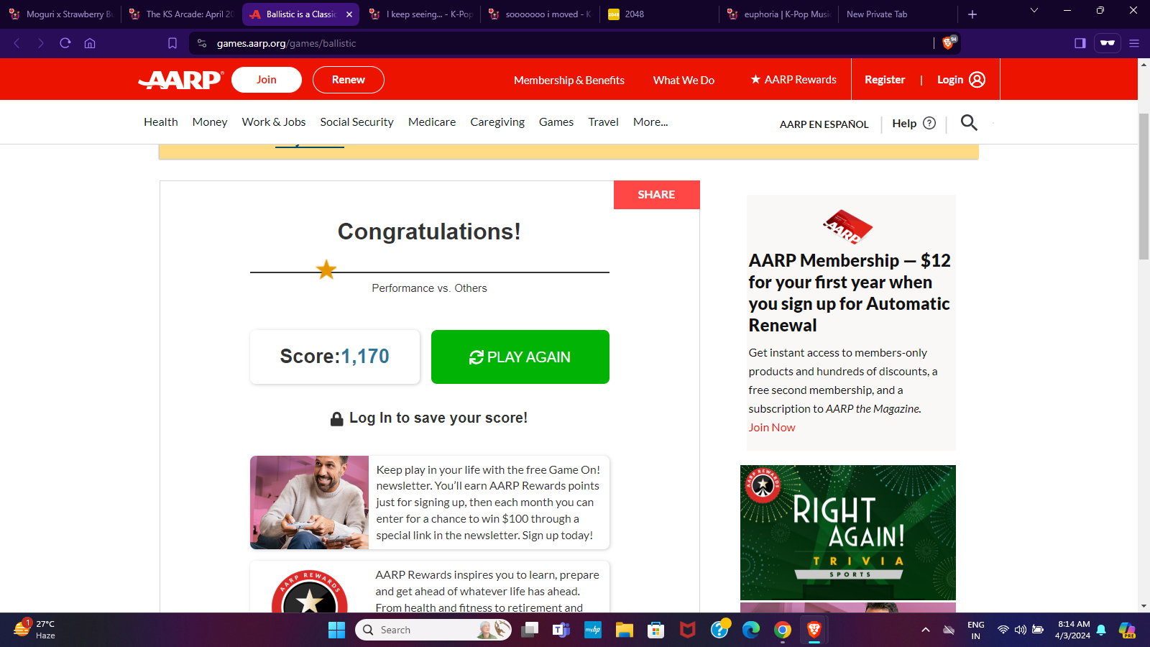Click the browser address bar URL

point(287,43)
